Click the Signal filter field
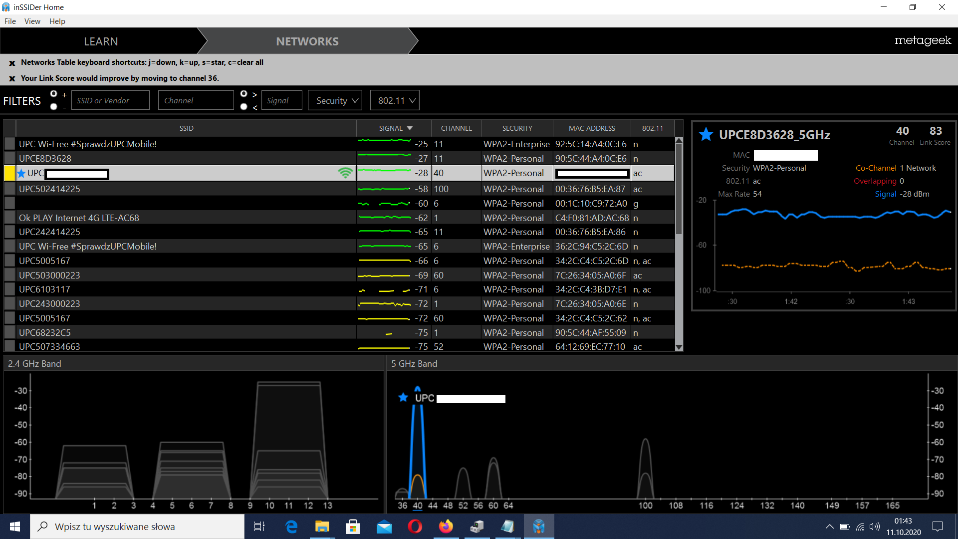Screen dimensions: 958x539 click(281, 100)
